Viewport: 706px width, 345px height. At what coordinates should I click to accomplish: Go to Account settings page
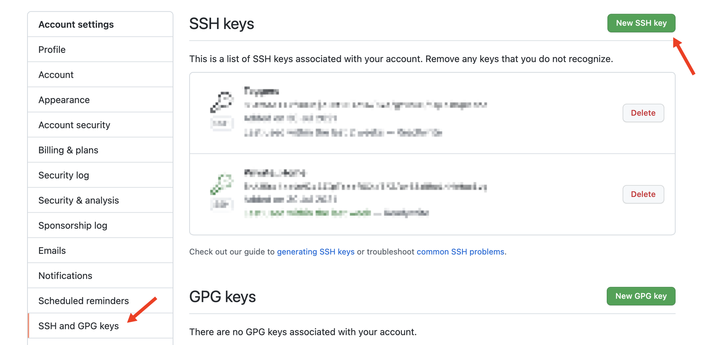point(100,75)
